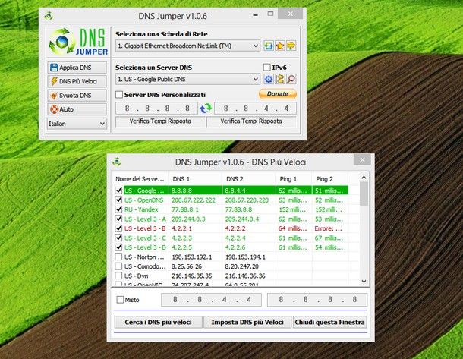Click the refresh network adapters icon
This screenshot has height=359, width=463.
(x=269, y=46)
